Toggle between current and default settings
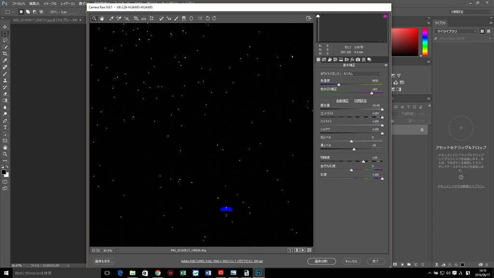The height and width of the screenshot is (278, 494). [x=309, y=250]
